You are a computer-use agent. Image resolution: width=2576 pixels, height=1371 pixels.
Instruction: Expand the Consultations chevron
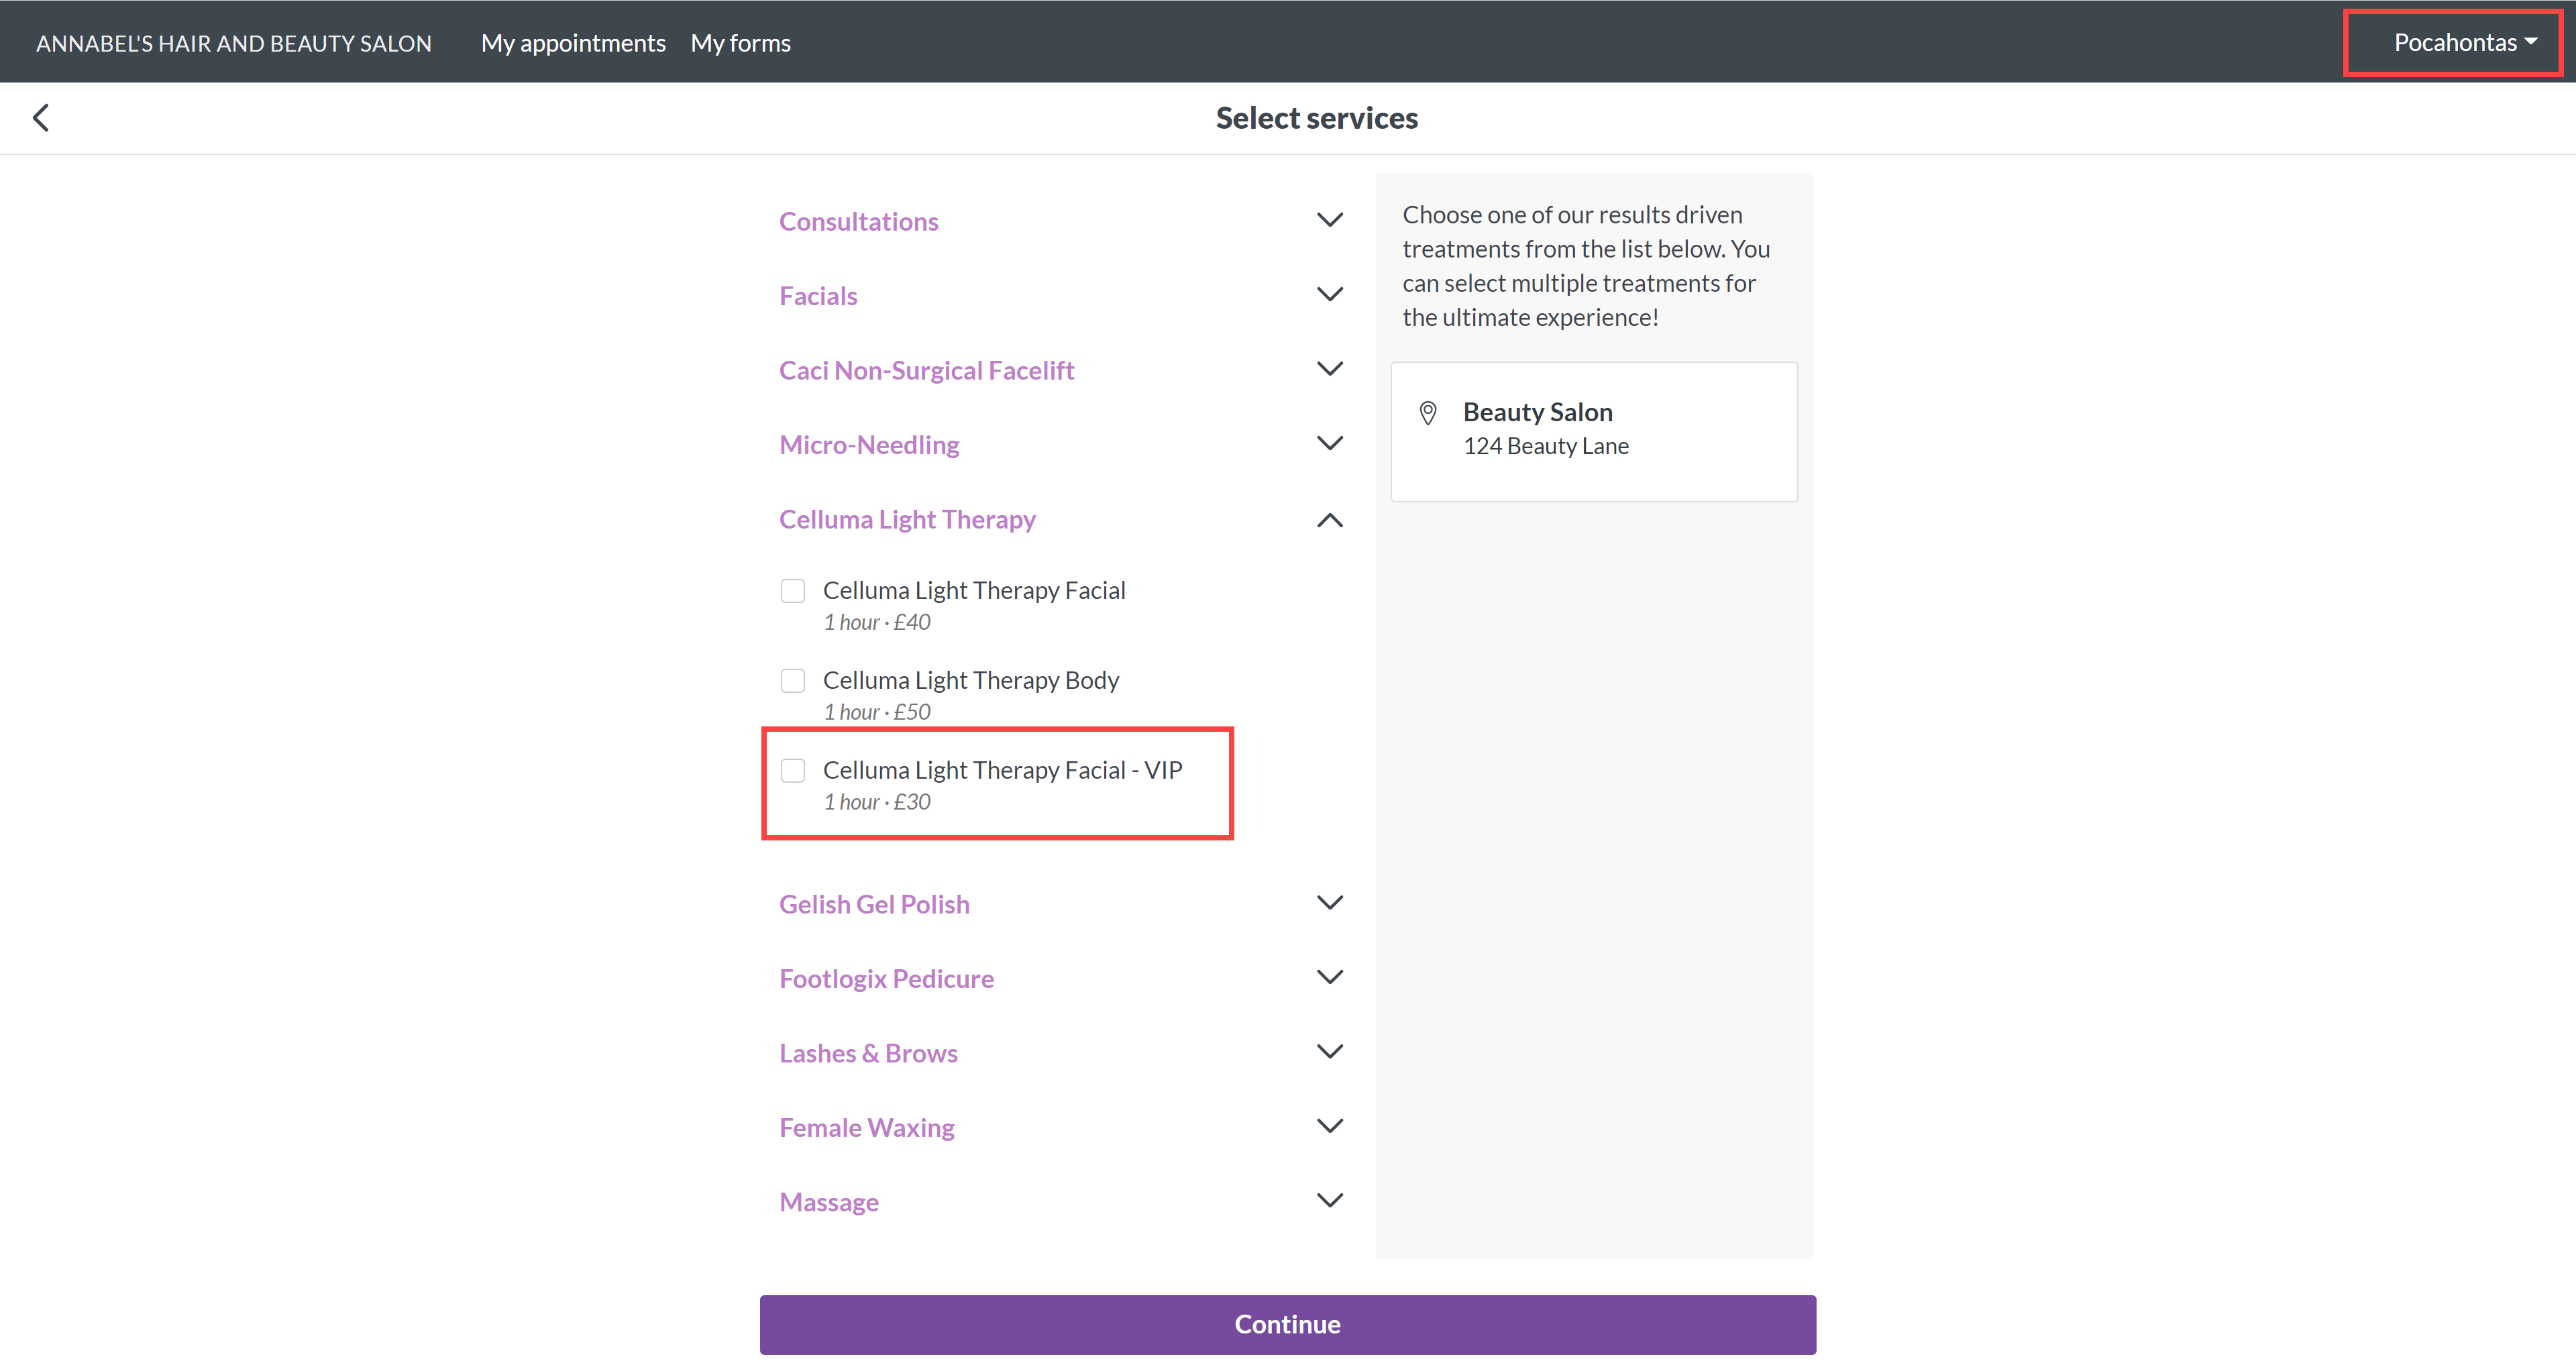1330,220
